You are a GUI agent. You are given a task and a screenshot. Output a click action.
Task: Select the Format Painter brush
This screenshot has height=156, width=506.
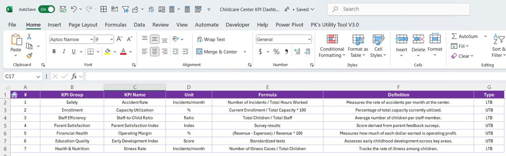coord(29,56)
